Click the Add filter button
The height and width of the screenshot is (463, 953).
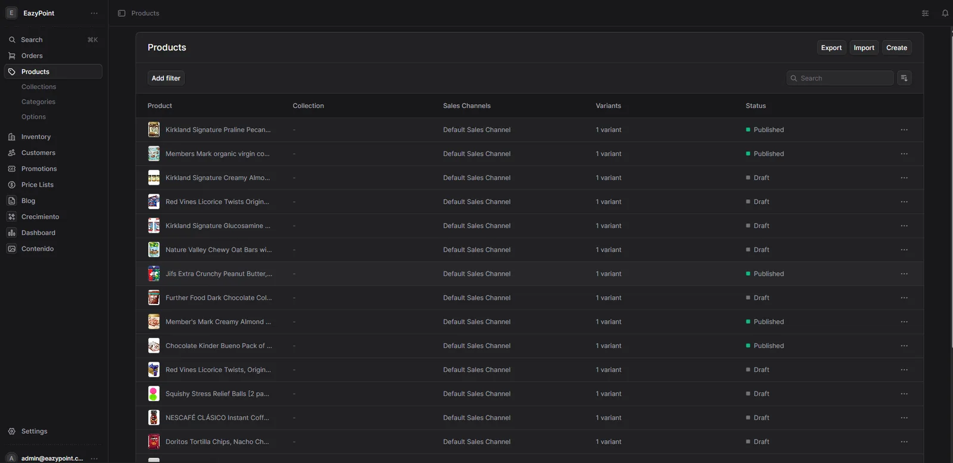coord(166,78)
